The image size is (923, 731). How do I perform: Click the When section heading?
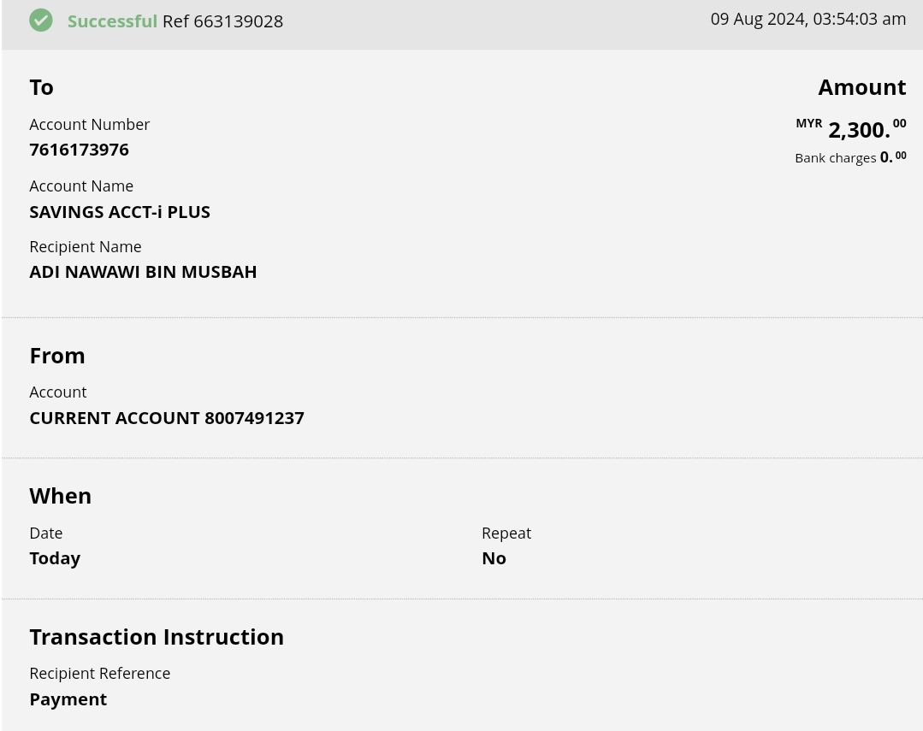(60, 496)
